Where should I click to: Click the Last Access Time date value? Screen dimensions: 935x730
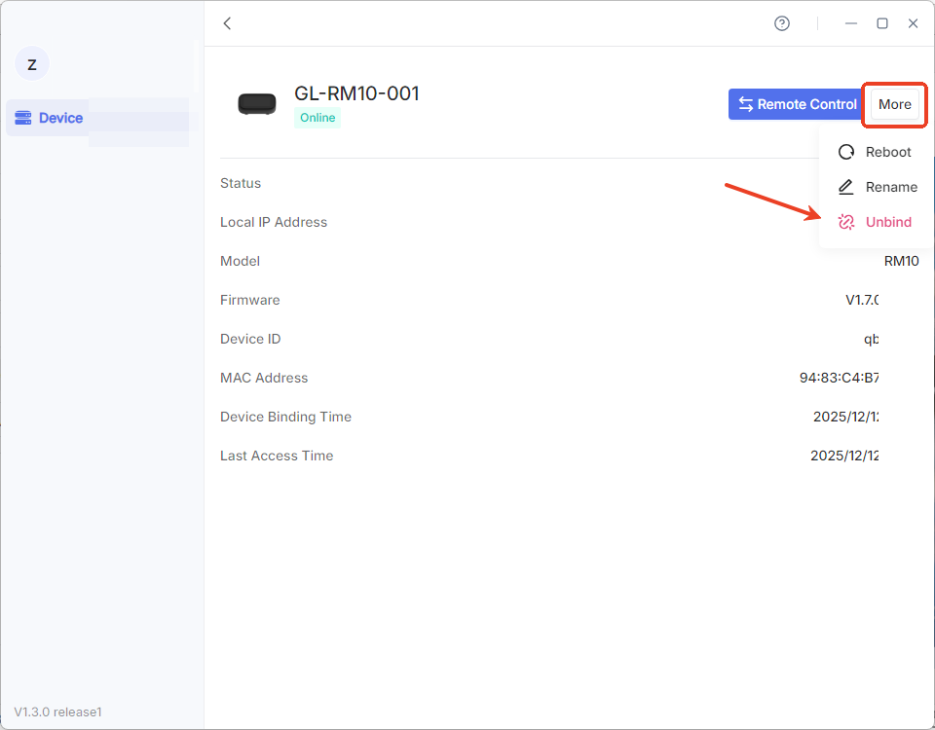click(844, 456)
